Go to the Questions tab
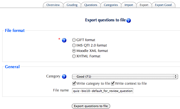This screenshot has height=109, width=180. point(91,5)
